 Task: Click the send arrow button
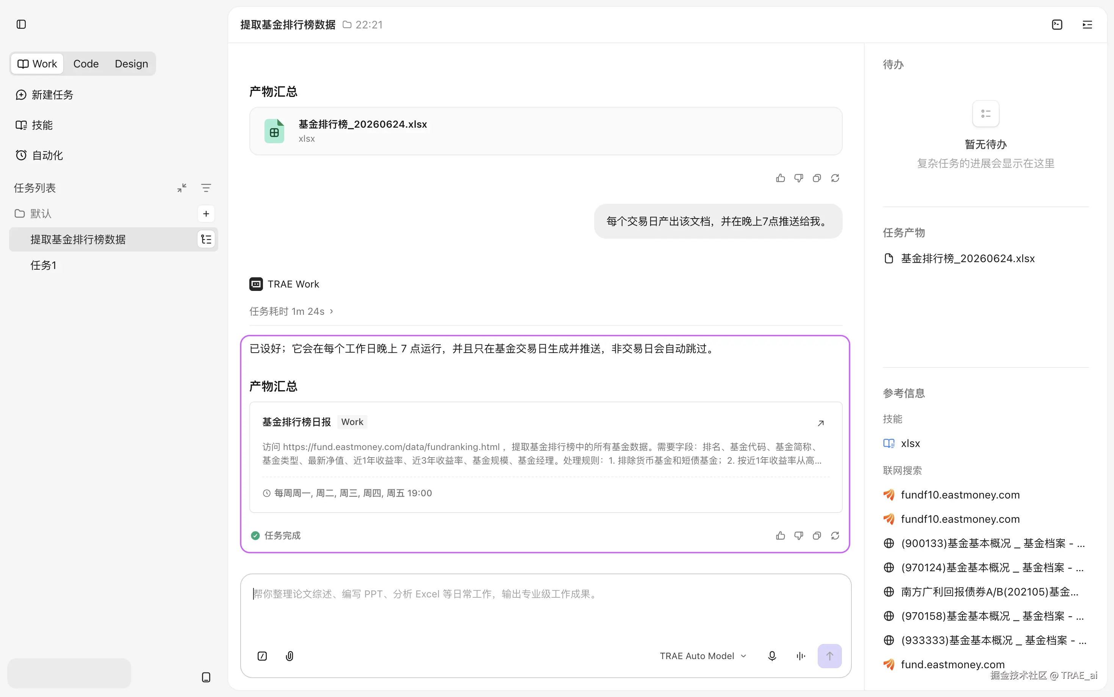tap(829, 655)
